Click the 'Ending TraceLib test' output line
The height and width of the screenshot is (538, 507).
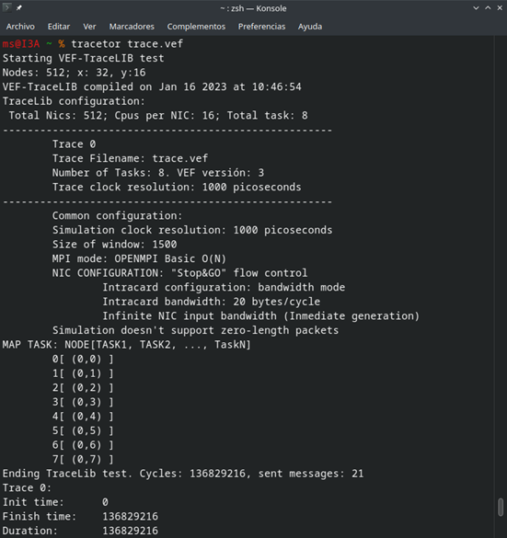pyautogui.click(x=183, y=474)
